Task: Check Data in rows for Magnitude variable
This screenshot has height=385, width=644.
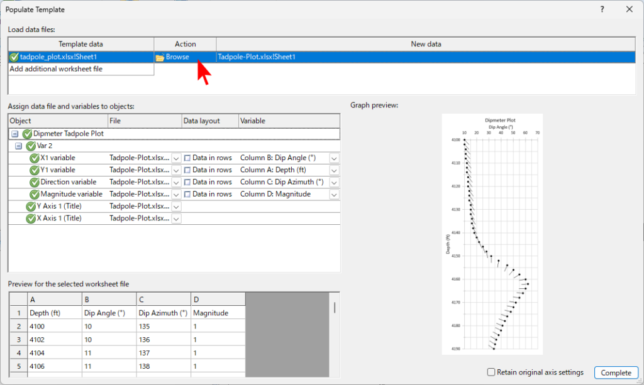Action: click(x=187, y=195)
